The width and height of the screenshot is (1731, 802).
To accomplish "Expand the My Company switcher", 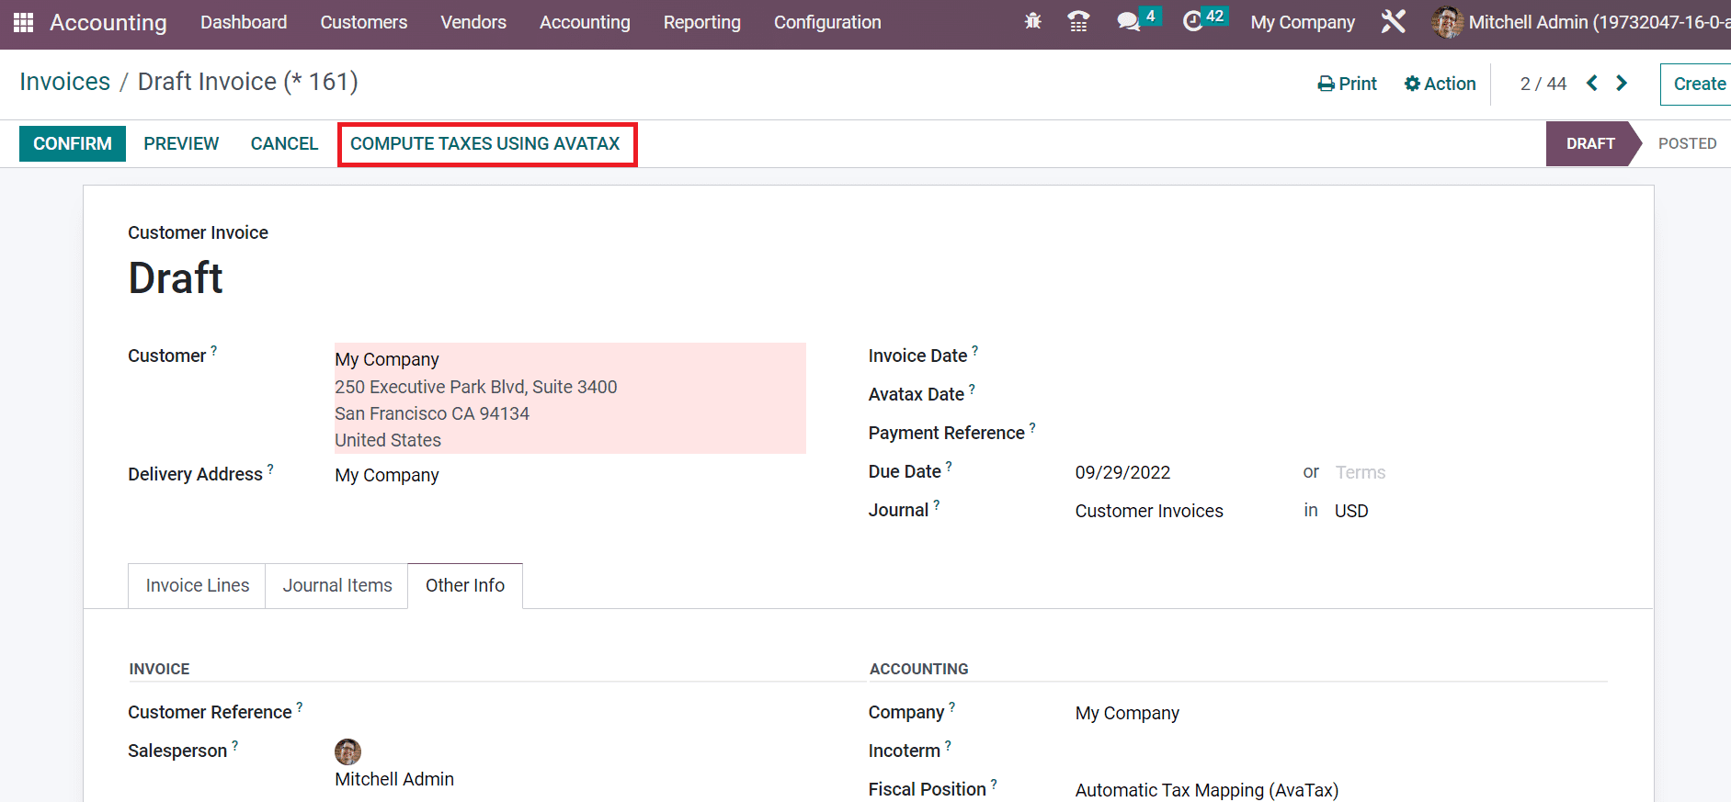I will point(1302,22).
